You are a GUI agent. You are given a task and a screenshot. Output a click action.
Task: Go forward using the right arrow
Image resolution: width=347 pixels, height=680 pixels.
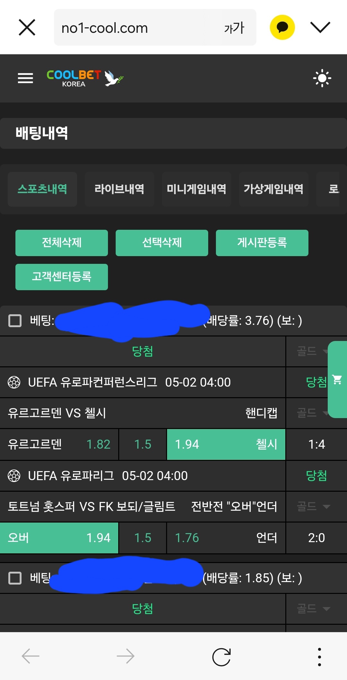point(125,656)
